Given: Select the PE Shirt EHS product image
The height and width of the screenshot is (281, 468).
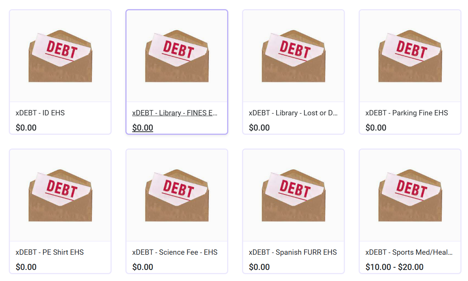Looking at the screenshot, I should pos(60,195).
